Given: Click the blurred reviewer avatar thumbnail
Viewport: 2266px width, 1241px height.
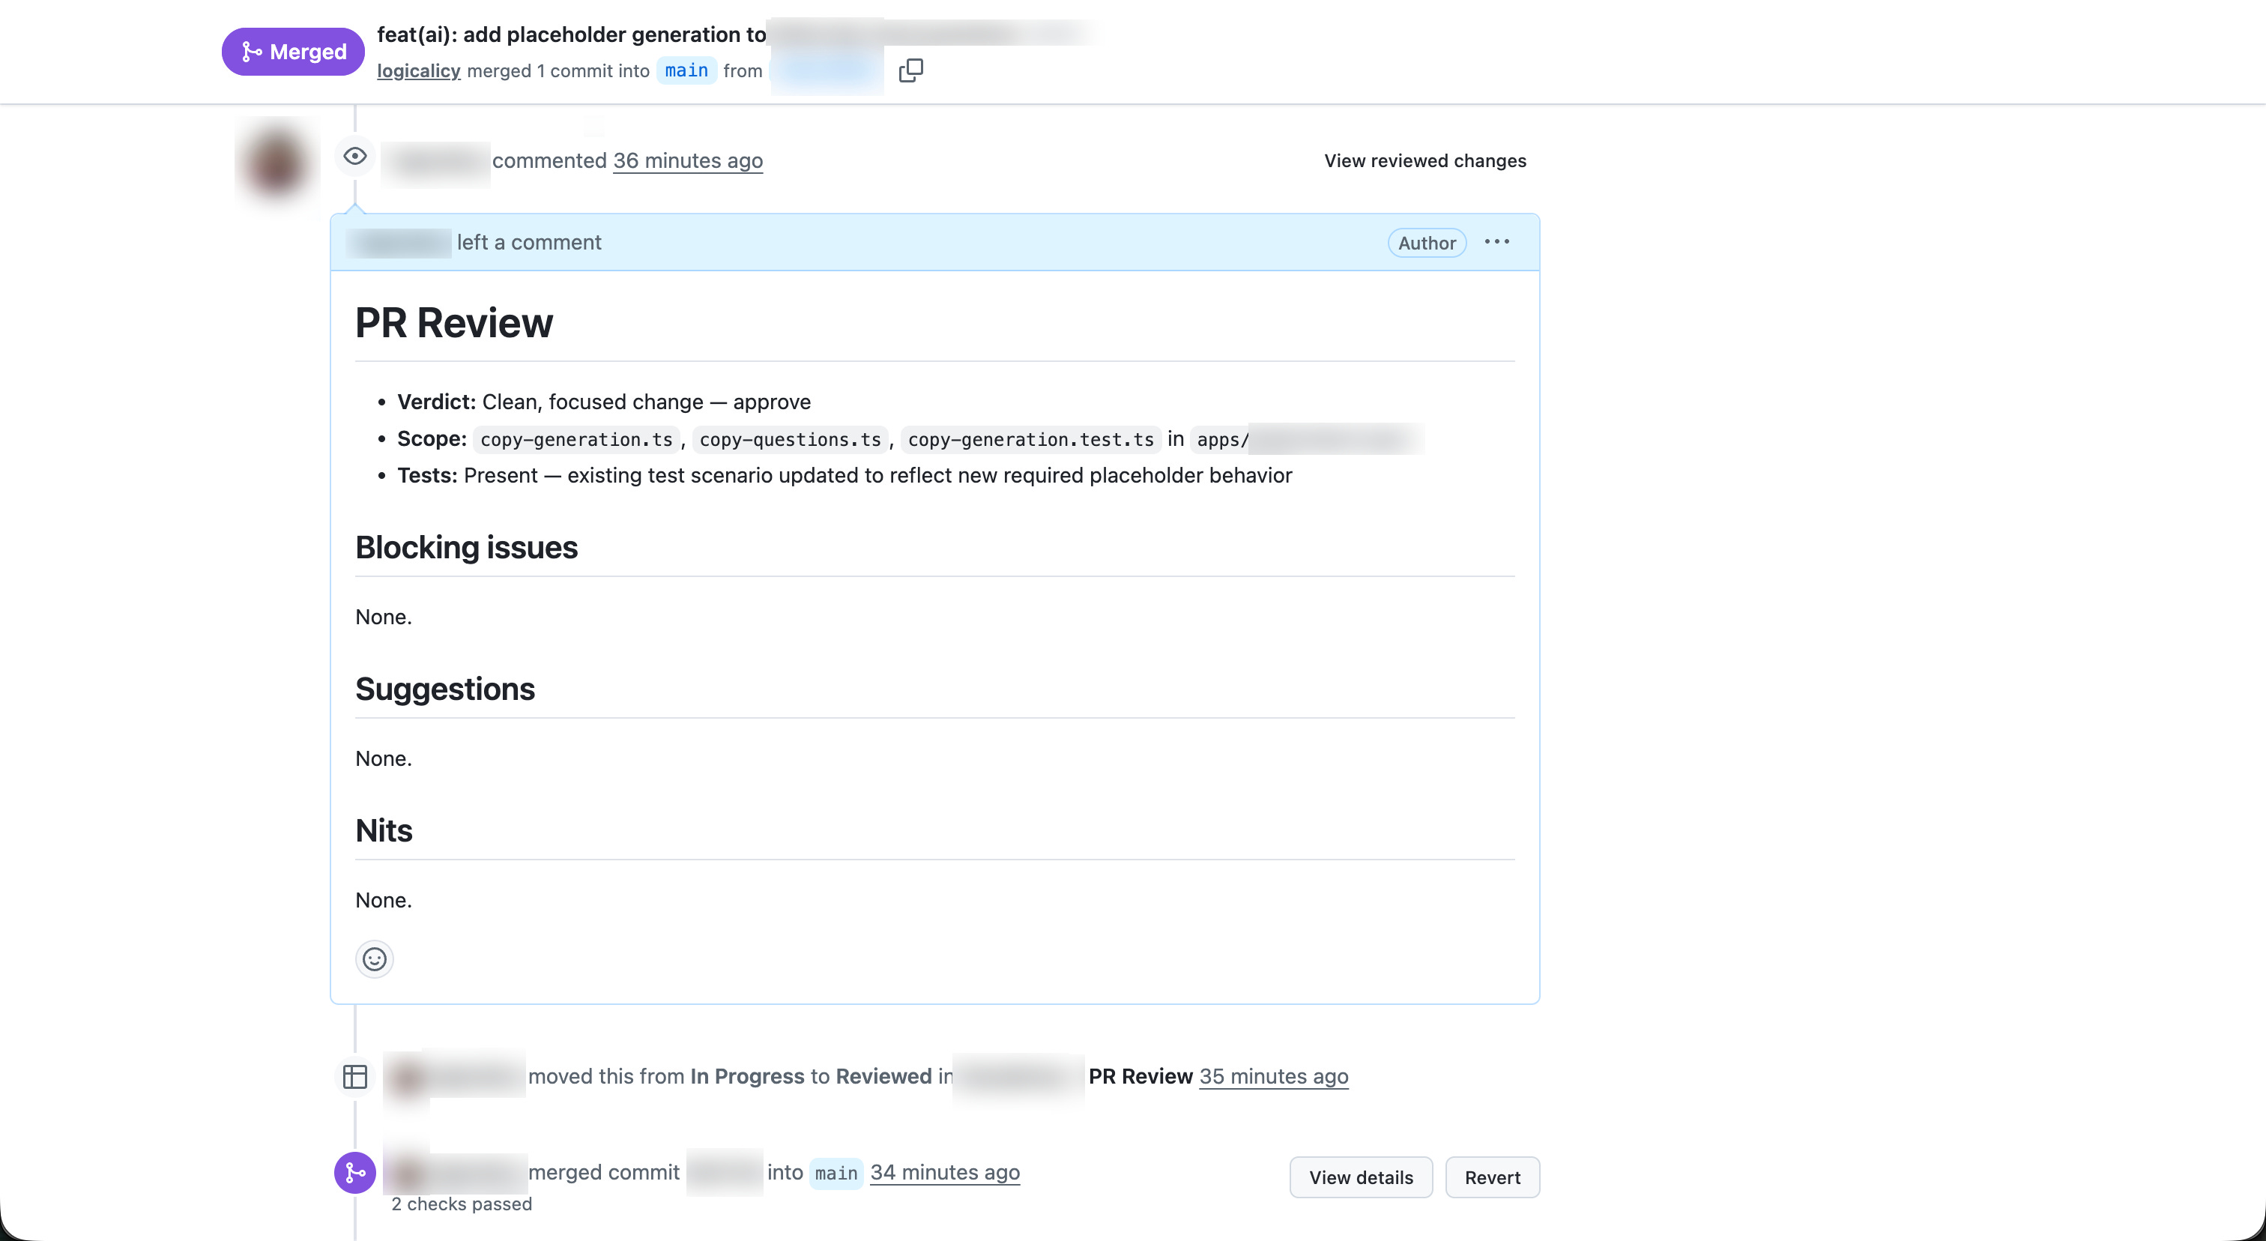Looking at the screenshot, I should click(277, 163).
